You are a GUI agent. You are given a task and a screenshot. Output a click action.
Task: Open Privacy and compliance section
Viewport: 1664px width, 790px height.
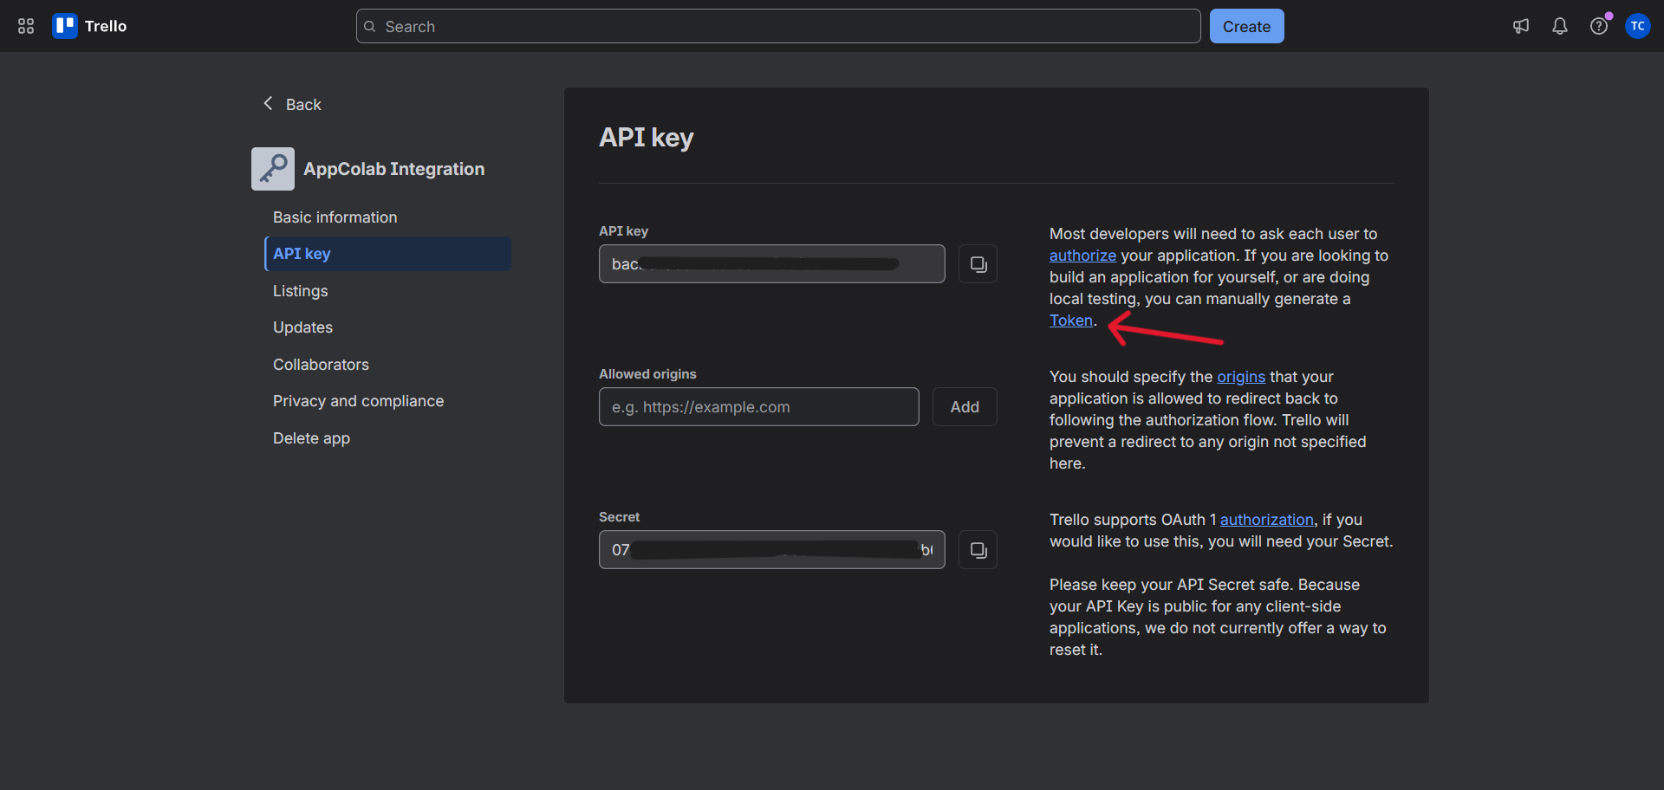coord(359,401)
